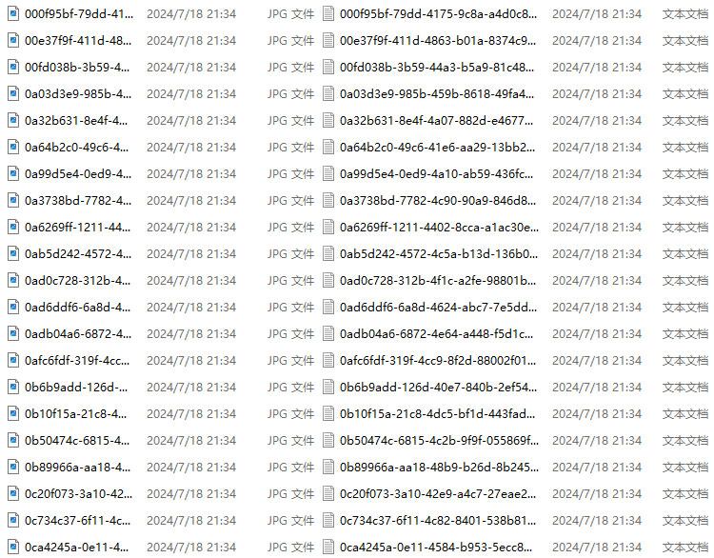Click the text icon for 0b50474c-6815-4c2b-9f9f
Screen dimensions: 714x558
point(328,441)
